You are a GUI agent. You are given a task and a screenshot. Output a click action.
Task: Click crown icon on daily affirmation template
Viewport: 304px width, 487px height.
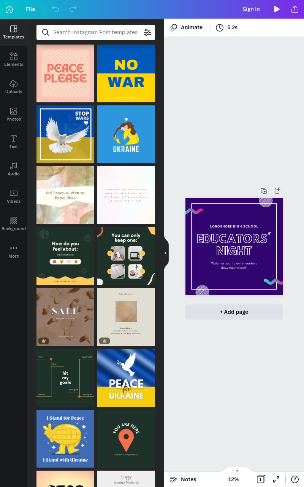(104, 341)
